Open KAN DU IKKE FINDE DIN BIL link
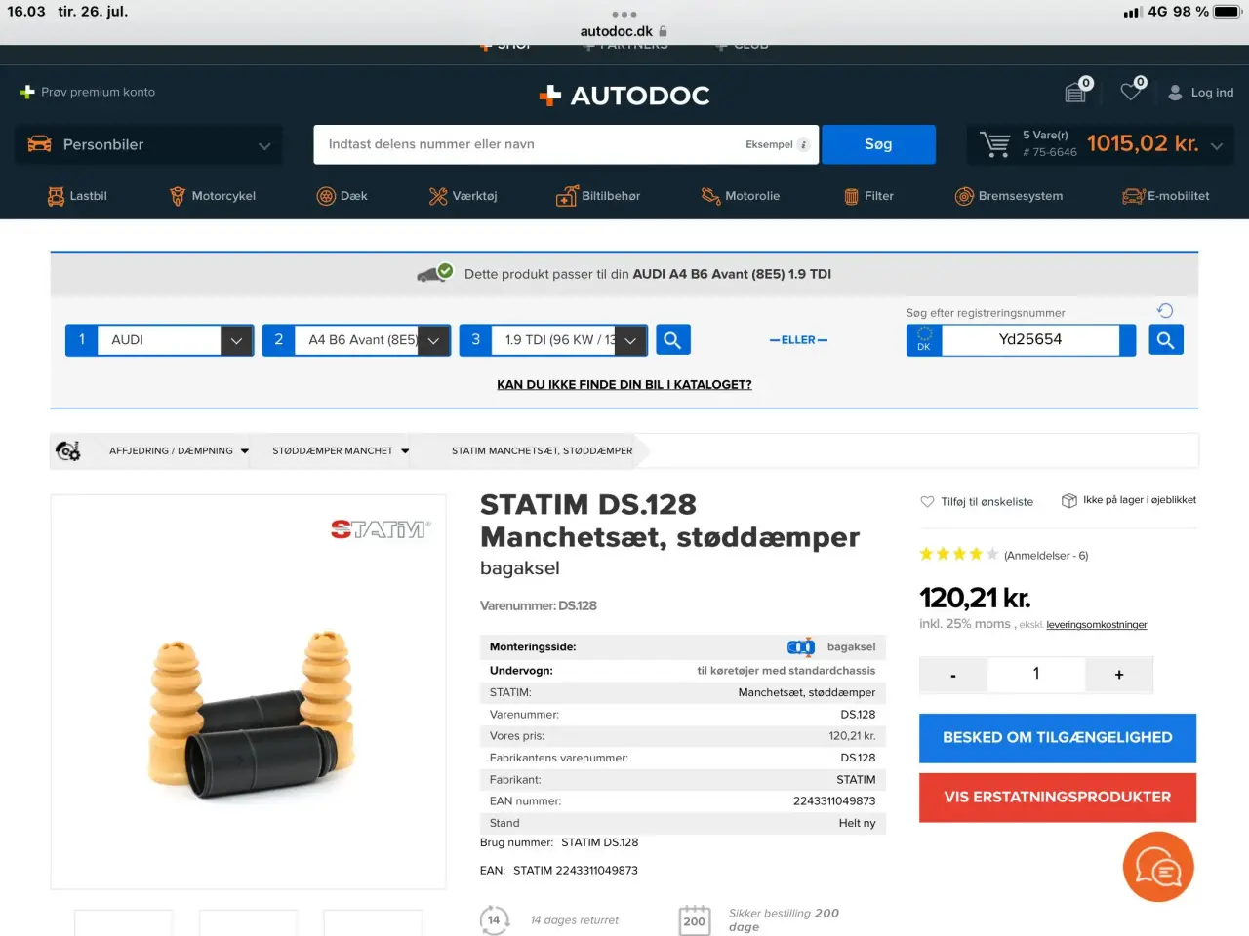This screenshot has height=936, width=1249. coord(624,384)
